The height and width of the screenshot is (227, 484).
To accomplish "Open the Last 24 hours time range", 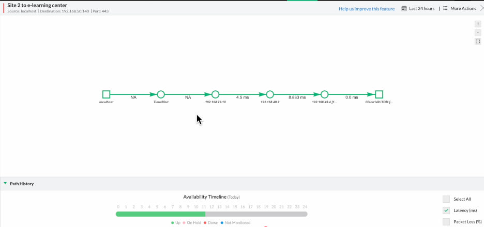I will 418,9.
